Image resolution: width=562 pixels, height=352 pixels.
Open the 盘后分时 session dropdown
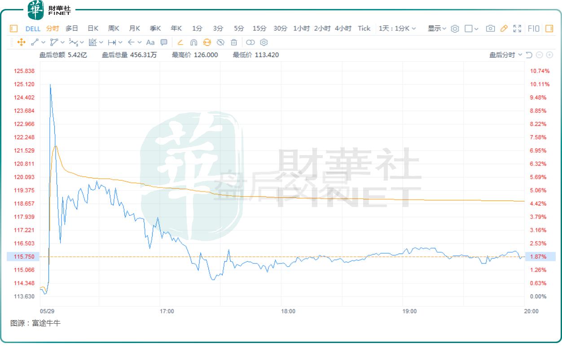pyautogui.click(x=506, y=55)
